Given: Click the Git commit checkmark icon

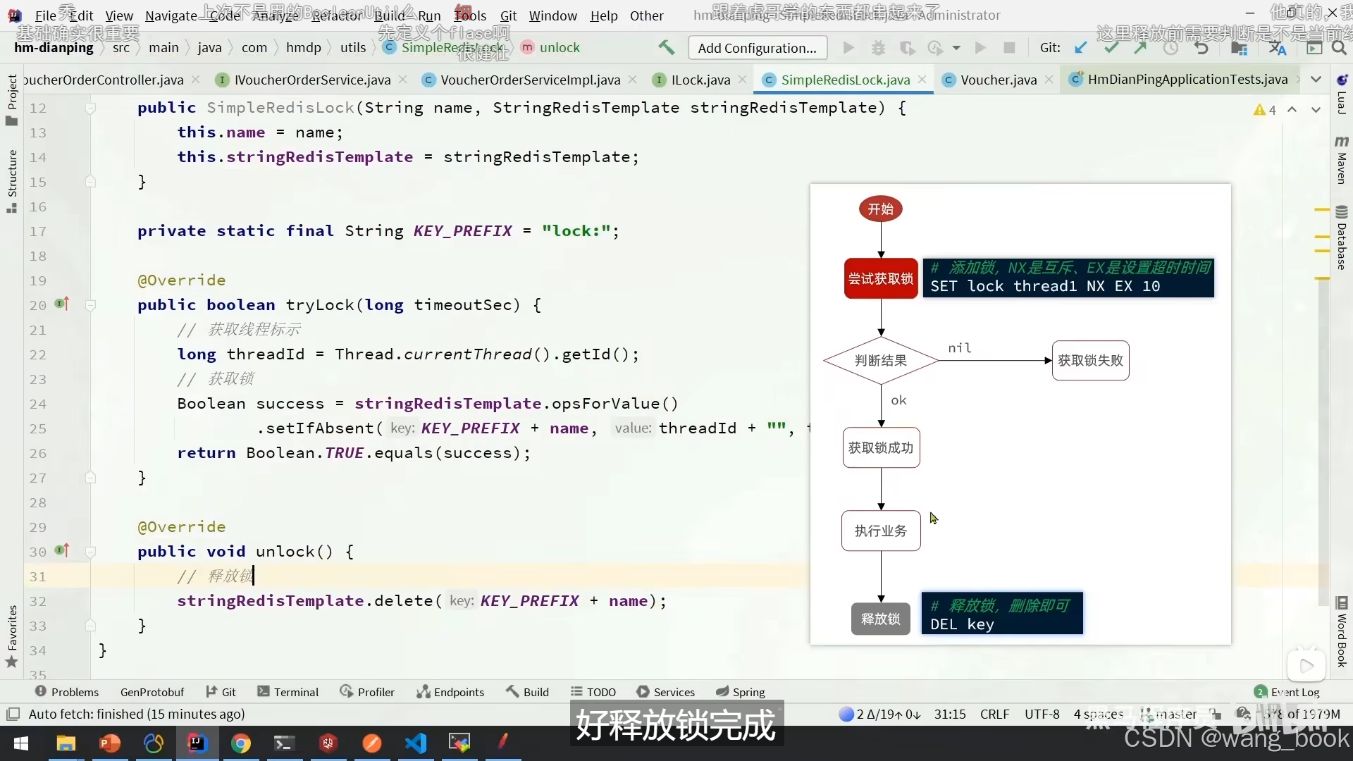Looking at the screenshot, I should pyautogui.click(x=1111, y=47).
